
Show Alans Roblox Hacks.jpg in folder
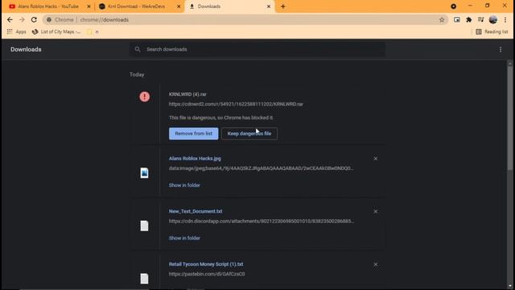pos(184,185)
